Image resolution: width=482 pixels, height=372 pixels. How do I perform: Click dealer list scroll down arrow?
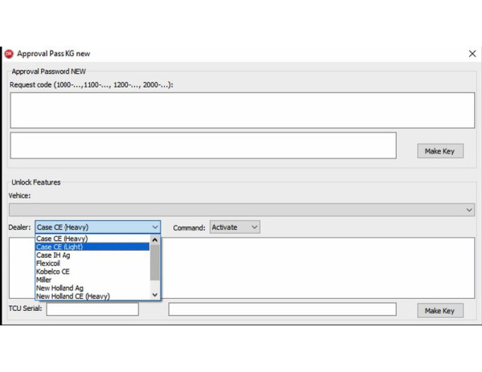click(155, 296)
